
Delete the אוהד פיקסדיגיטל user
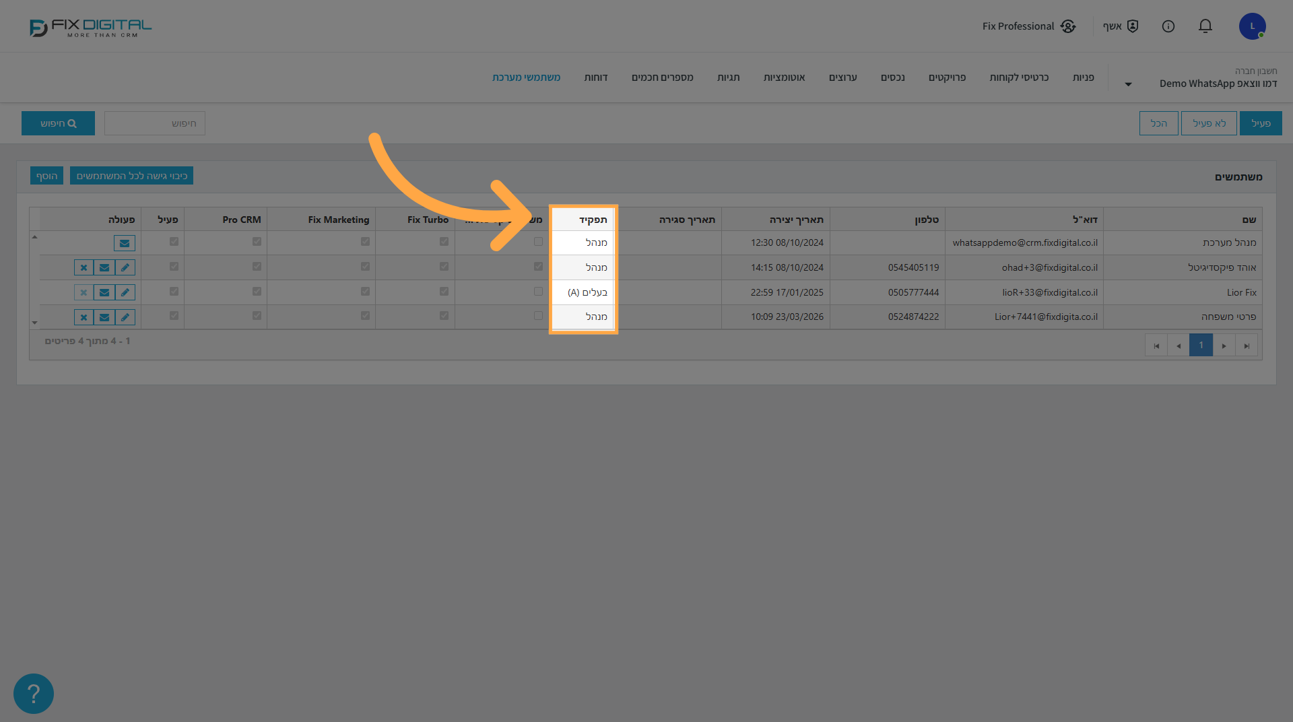[x=84, y=267]
